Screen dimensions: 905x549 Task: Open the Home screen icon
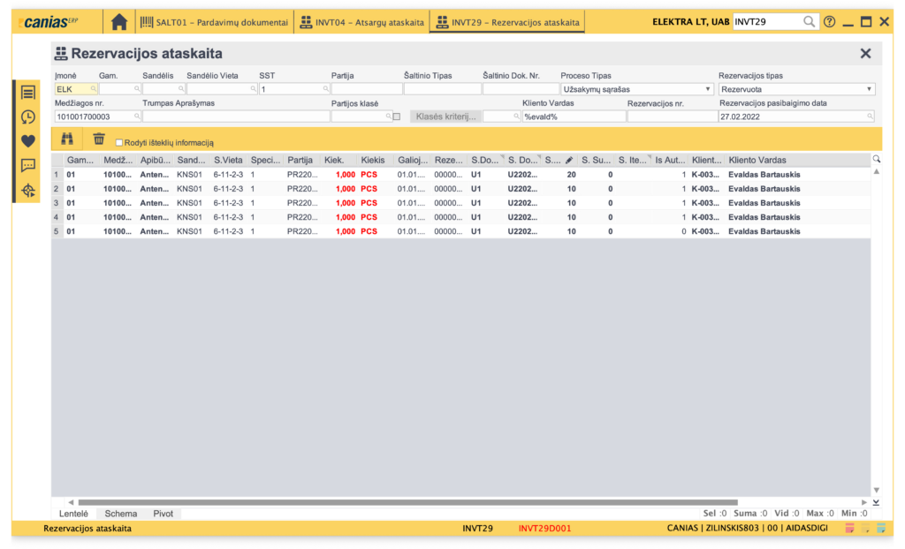click(x=119, y=21)
